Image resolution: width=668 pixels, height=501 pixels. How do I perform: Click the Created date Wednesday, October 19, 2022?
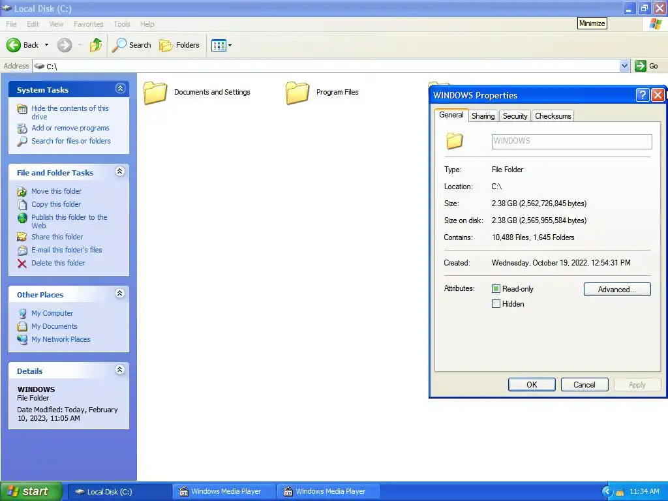(x=561, y=263)
